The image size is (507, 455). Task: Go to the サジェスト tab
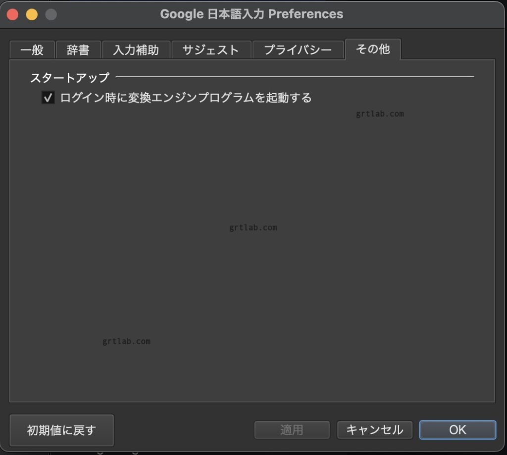coord(211,50)
